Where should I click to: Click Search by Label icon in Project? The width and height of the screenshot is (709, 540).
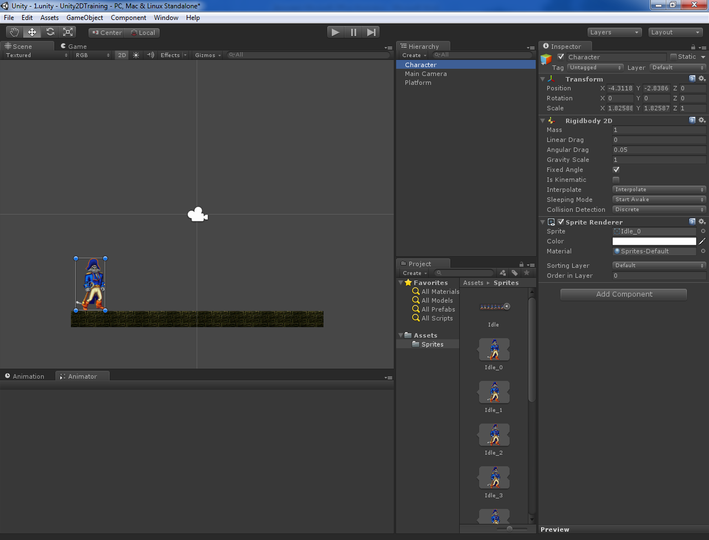pos(515,273)
